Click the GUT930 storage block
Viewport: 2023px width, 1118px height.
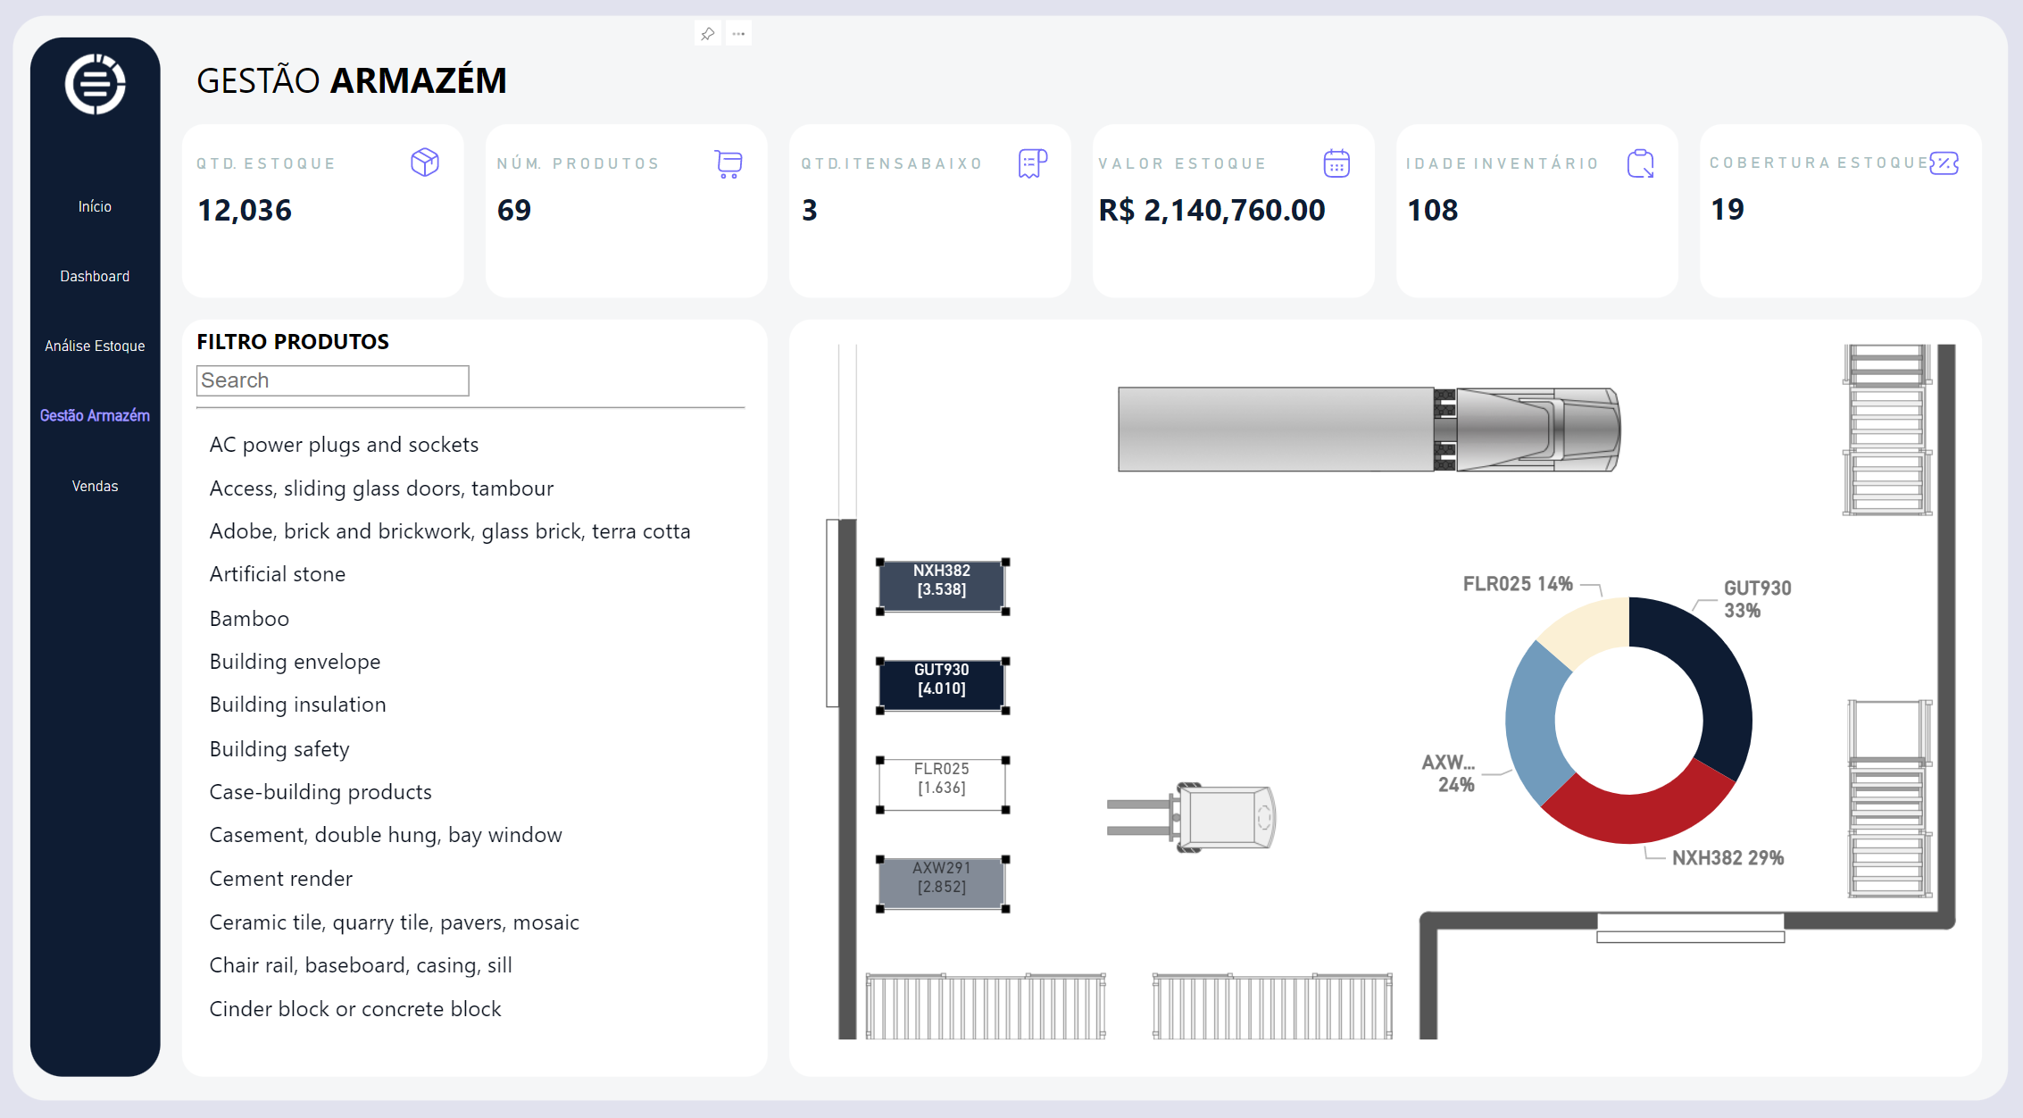(x=942, y=686)
